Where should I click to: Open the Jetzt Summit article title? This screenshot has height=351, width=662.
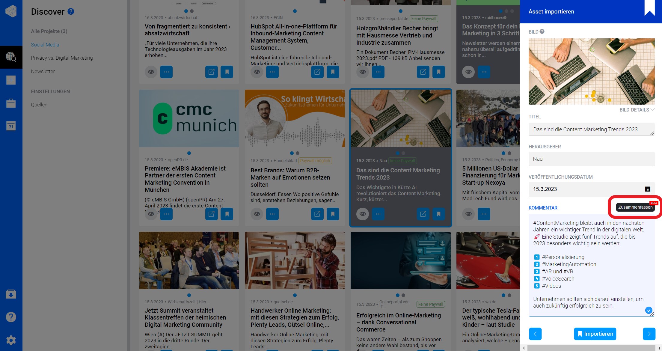pyautogui.click(x=185, y=317)
